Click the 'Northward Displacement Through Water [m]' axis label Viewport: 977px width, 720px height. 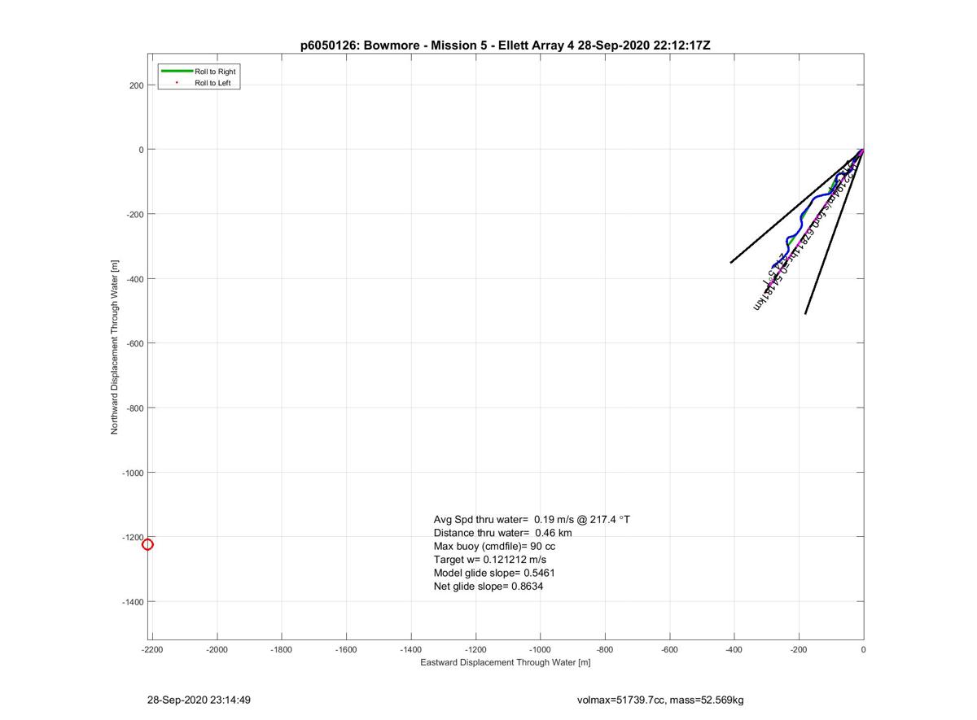(x=115, y=347)
